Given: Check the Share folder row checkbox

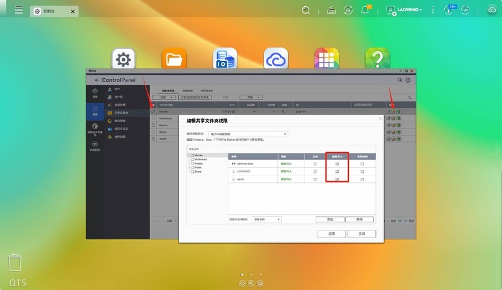Looking at the screenshot, I should click(153, 139).
